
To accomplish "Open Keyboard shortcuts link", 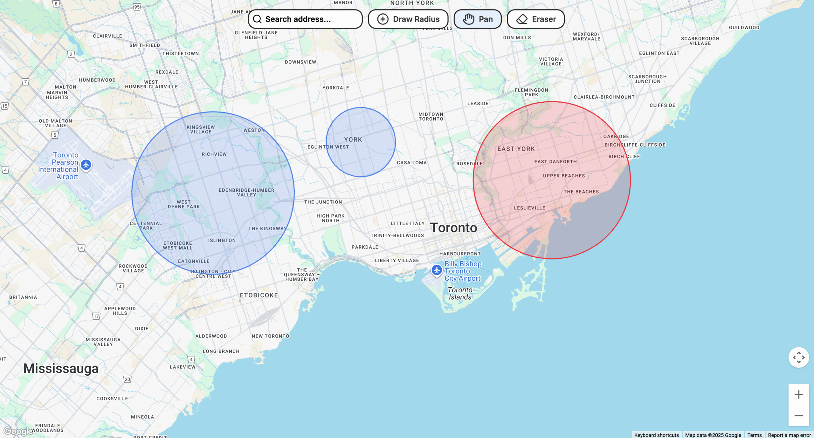I will click(x=656, y=435).
